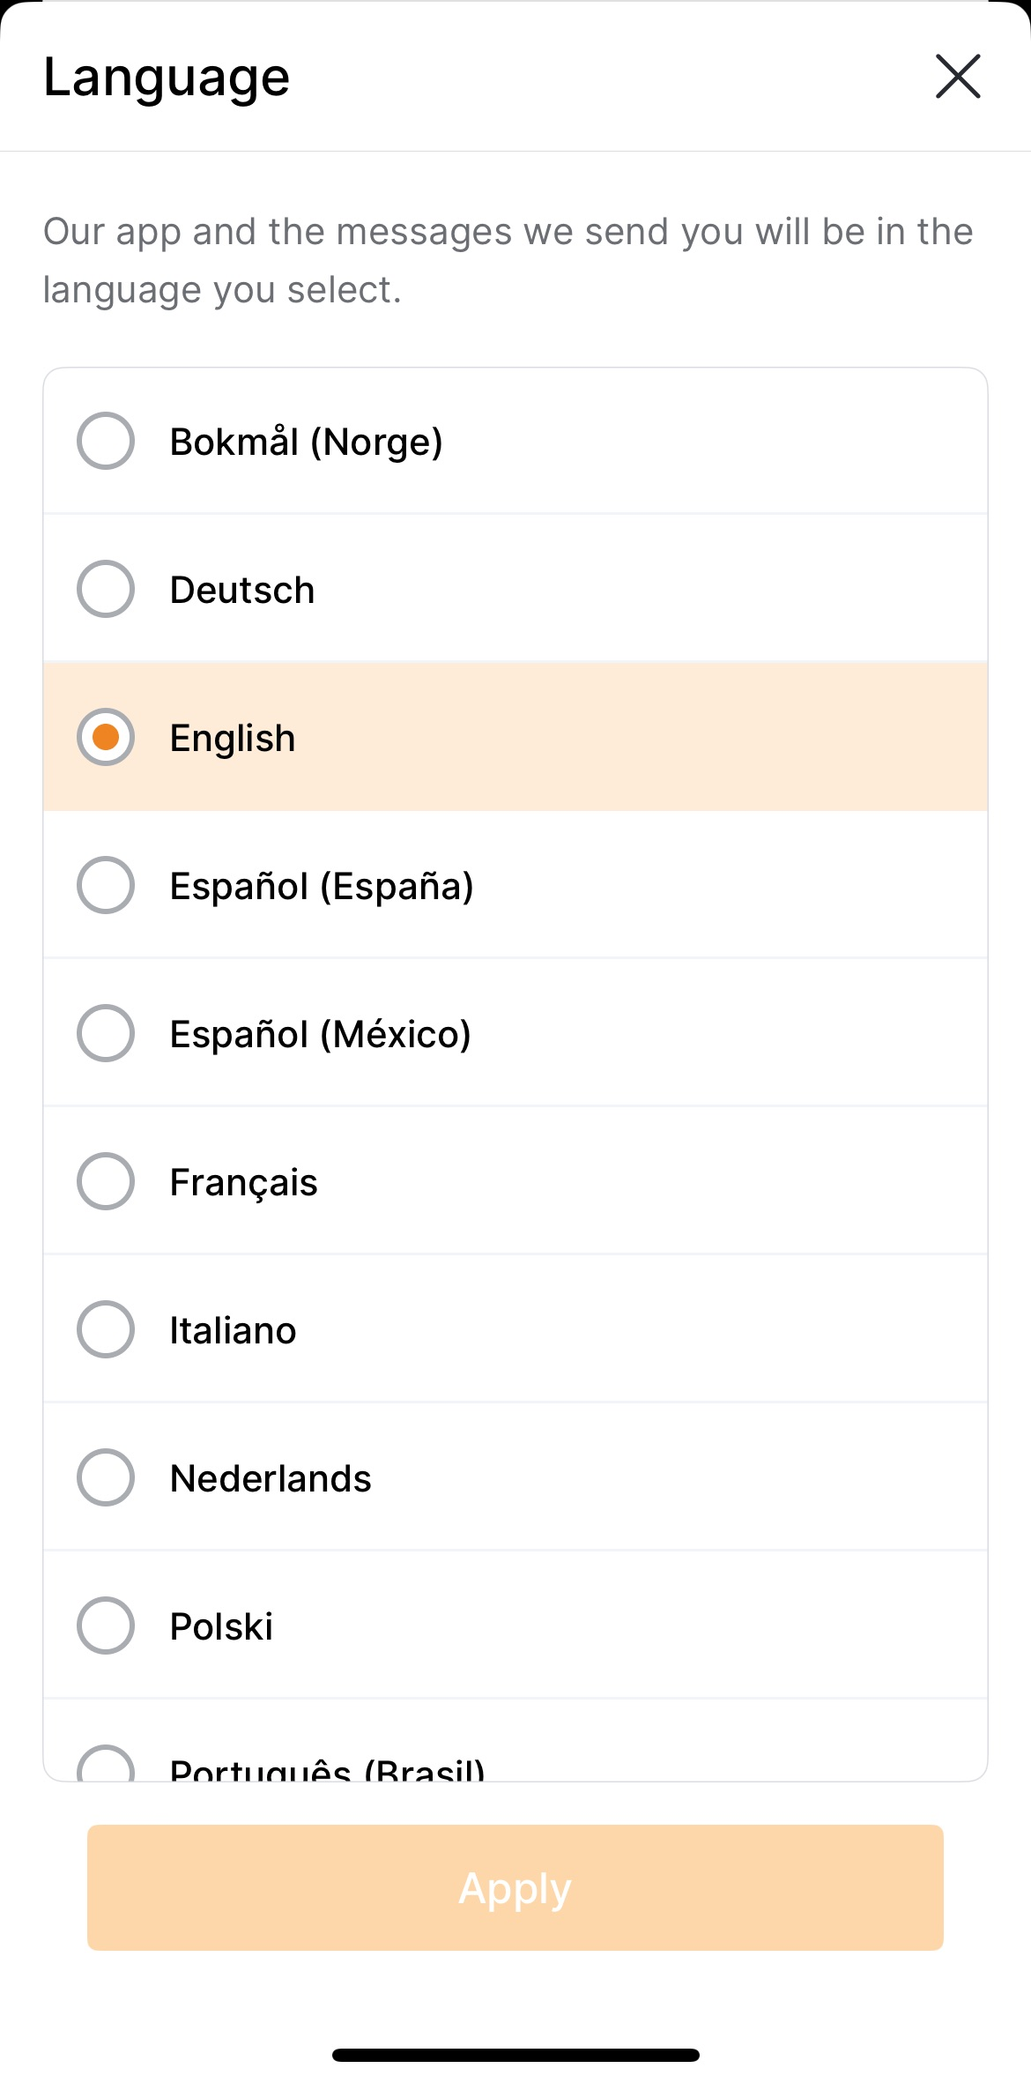Click the Español (México) label text
Viewport: 1031px width, 2083px height.
(x=320, y=1034)
